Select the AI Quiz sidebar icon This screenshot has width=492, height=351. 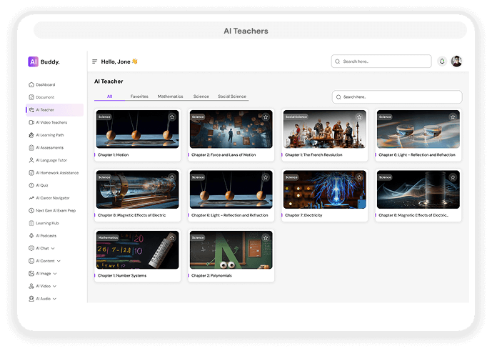tap(31, 185)
